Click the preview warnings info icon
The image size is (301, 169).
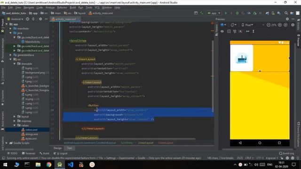pyautogui.click(x=293, y=25)
